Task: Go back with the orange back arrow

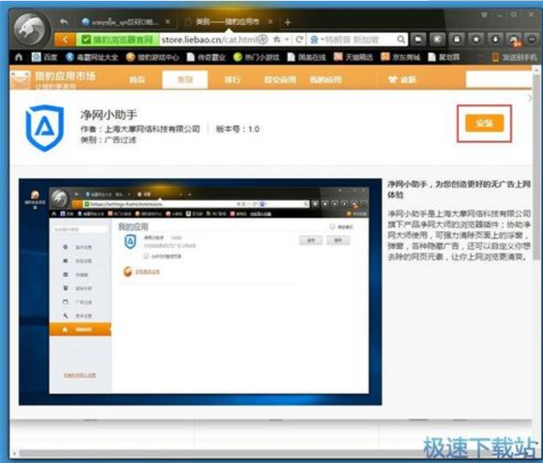Action: pos(65,40)
